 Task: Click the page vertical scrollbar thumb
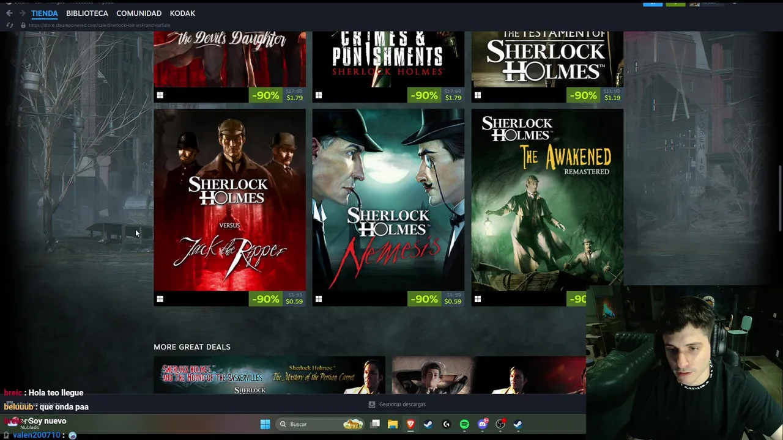pos(779,197)
